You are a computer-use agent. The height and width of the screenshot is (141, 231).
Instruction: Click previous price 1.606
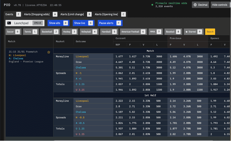pos(174,57)
